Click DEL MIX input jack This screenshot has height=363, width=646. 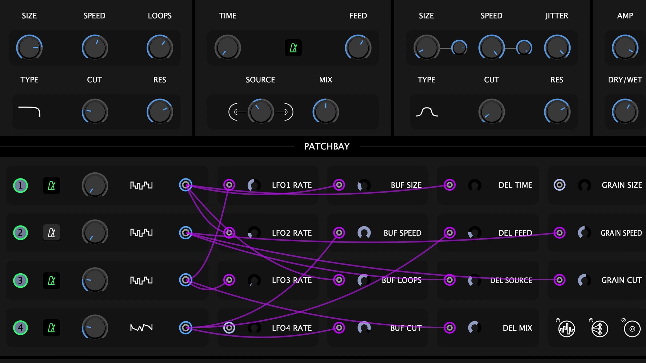(450, 328)
